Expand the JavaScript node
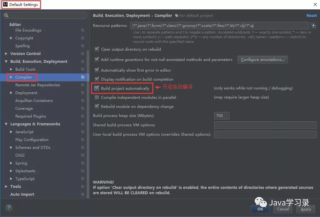 tap(11, 132)
